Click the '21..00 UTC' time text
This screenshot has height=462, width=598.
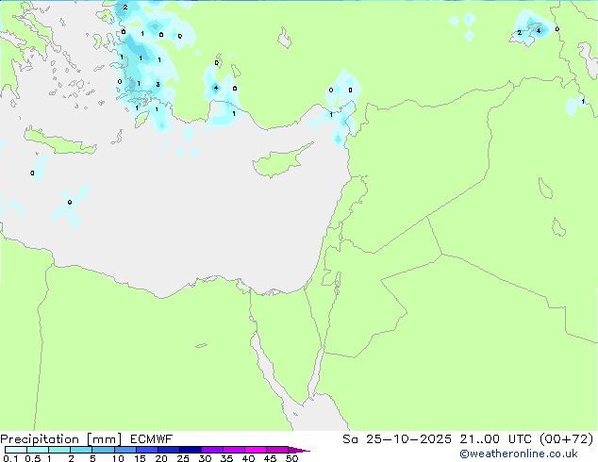pos(495,439)
